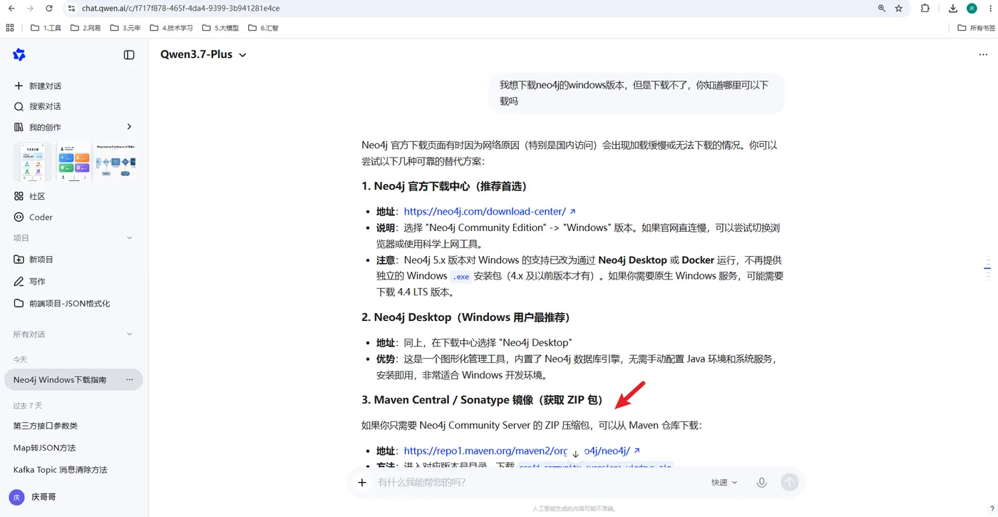
Task: Open options for Neo4j Windows下载指南 chat
Action: (x=129, y=380)
